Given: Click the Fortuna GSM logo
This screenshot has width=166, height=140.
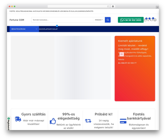Looking at the screenshot, I should 17,20.
